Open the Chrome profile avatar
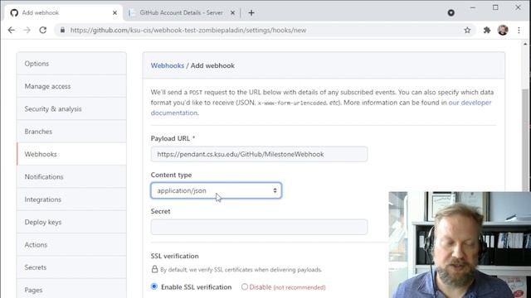Image resolution: width=531 pixels, height=298 pixels. 503,30
